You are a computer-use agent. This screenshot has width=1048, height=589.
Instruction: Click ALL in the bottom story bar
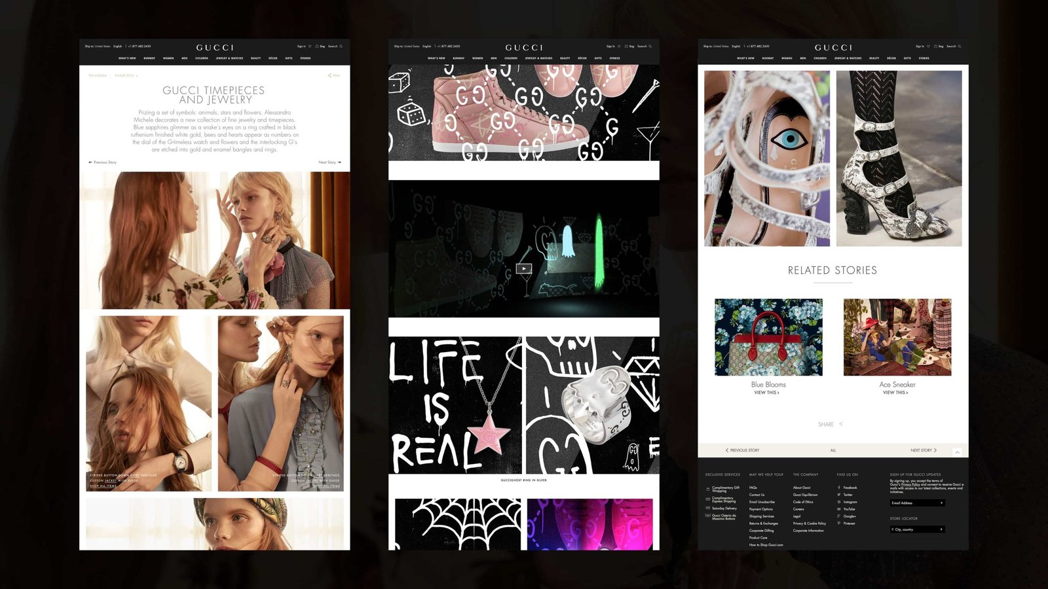tap(833, 450)
